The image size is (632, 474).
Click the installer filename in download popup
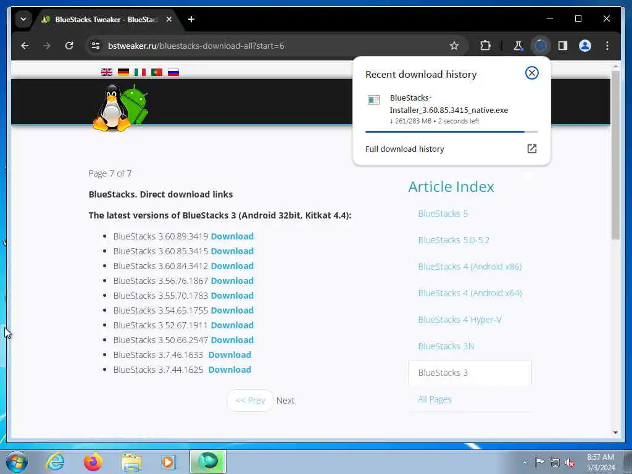(x=449, y=104)
